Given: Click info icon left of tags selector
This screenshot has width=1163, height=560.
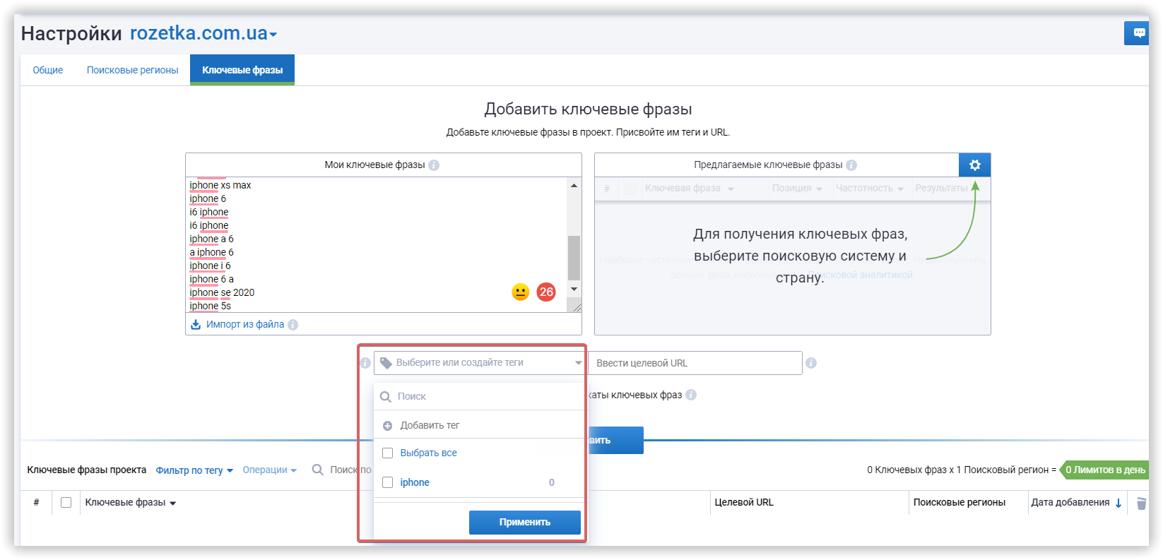Looking at the screenshot, I should pos(365,363).
